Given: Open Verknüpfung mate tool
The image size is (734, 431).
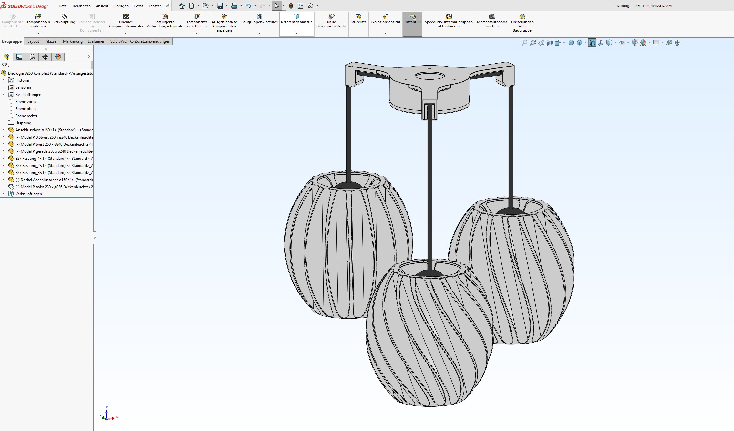Looking at the screenshot, I should [x=64, y=18].
